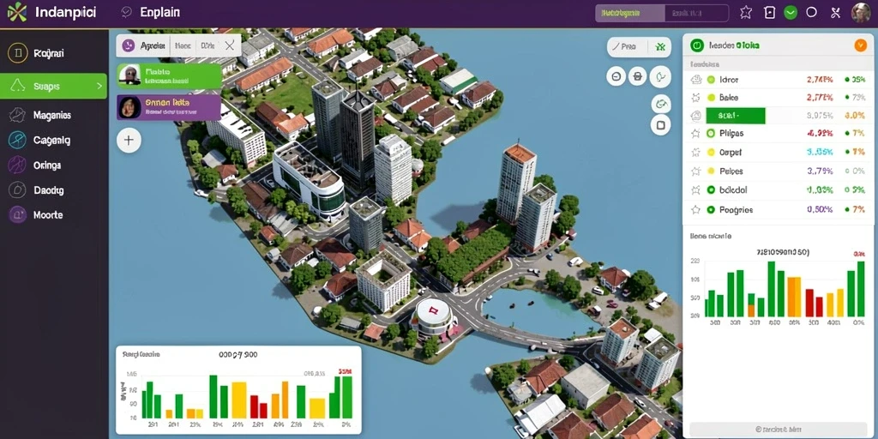Expand the Suapis sidebar chevron
This screenshot has width=878, height=439.
[x=99, y=87]
